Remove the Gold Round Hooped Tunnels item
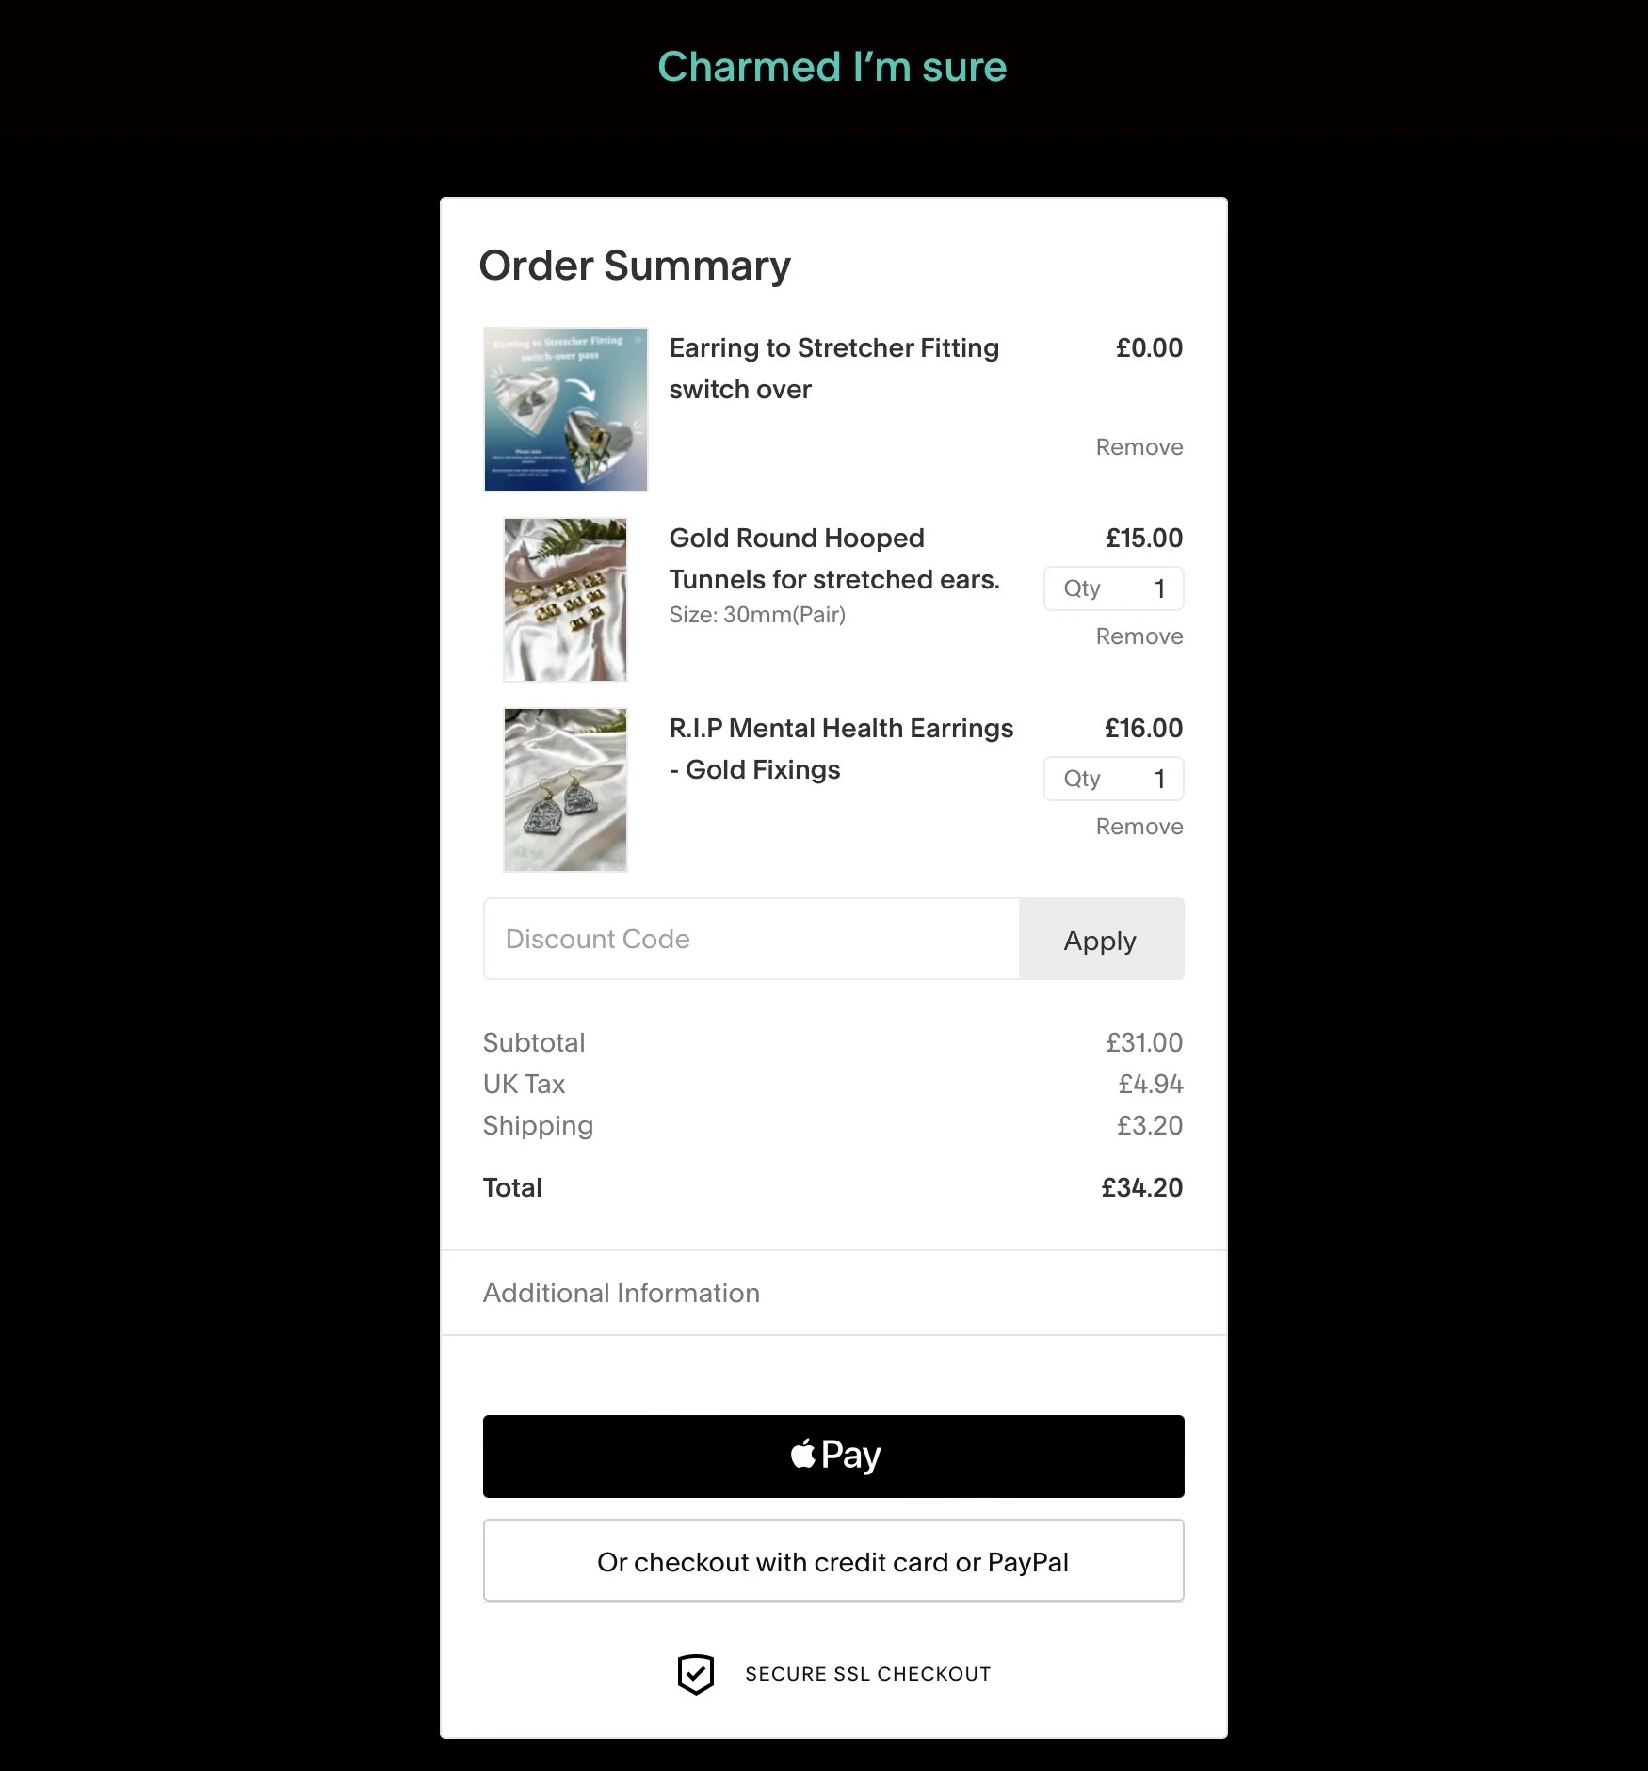 click(x=1139, y=636)
